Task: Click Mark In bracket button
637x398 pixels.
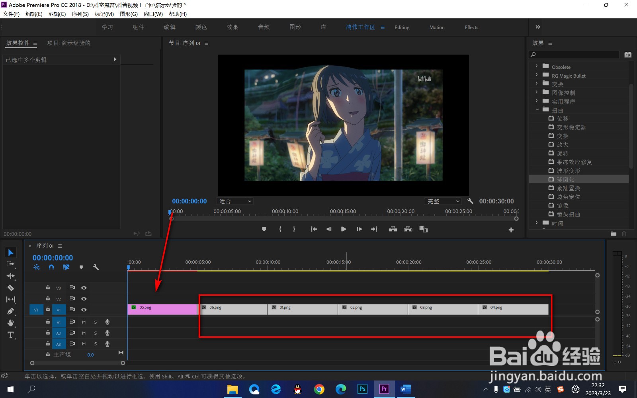Action: [280, 229]
